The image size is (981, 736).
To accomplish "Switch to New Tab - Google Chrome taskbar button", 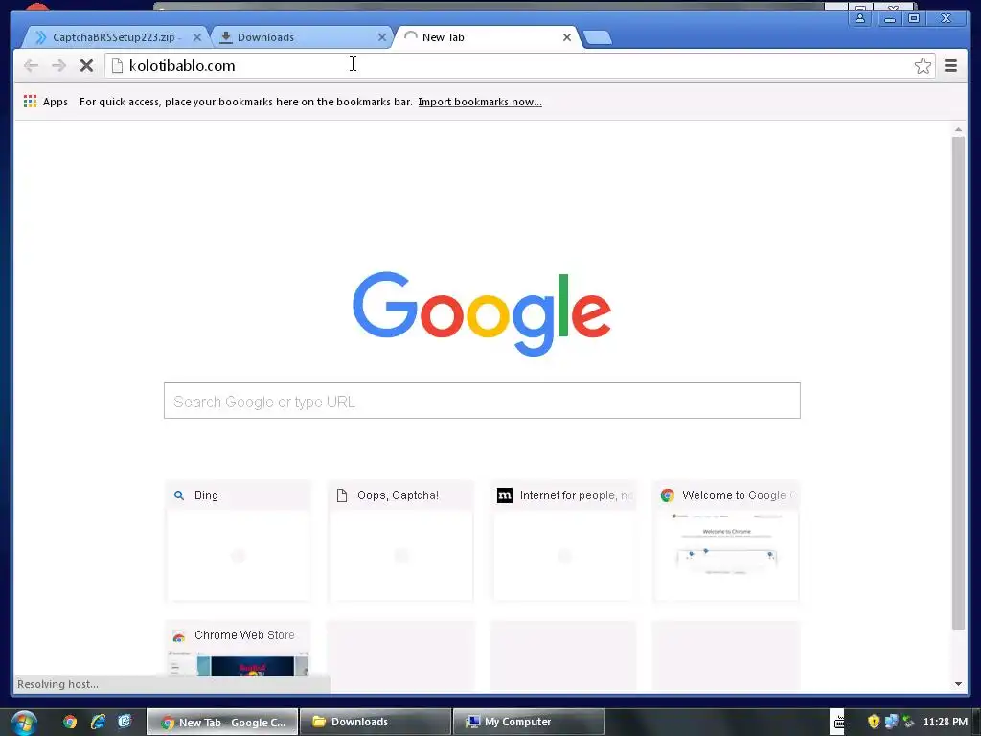I will [x=222, y=722].
